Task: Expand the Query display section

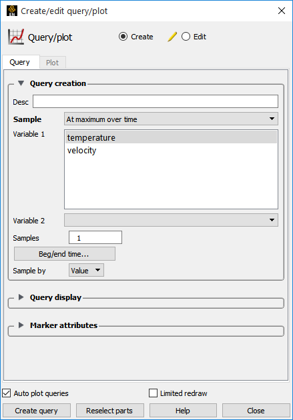Action: pos(21,297)
